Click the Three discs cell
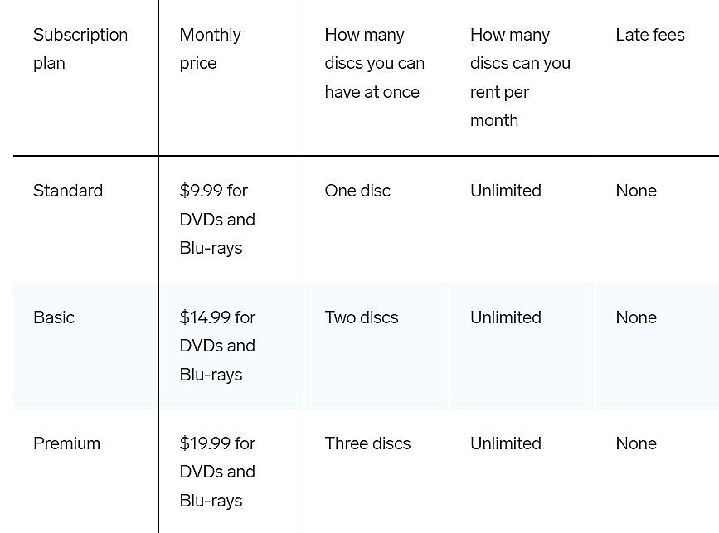Image resolution: width=719 pixels, height=533 pixels. (367, 443)
